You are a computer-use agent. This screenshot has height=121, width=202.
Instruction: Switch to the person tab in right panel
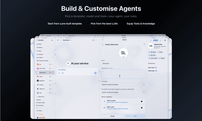pos(160,40)
